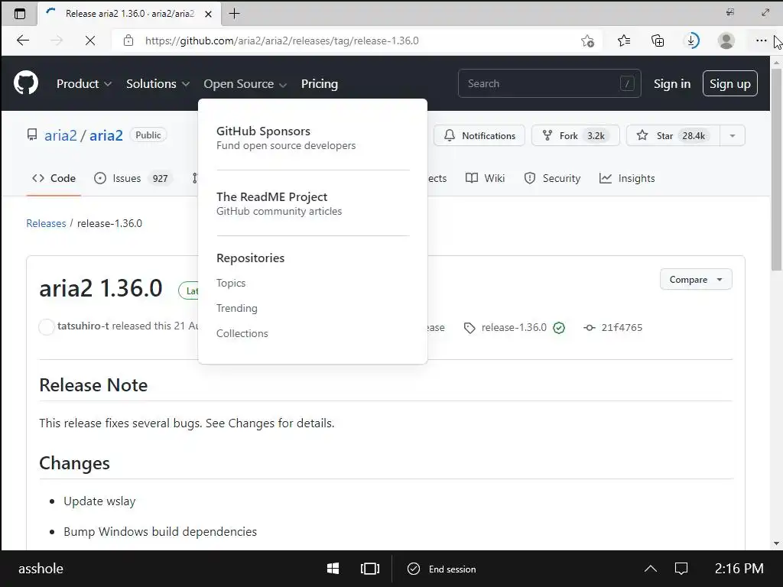Add this page to favorites star icon
Image resolution: width=783 pixels, height=587 pixels.
click(x=587, y=41)
